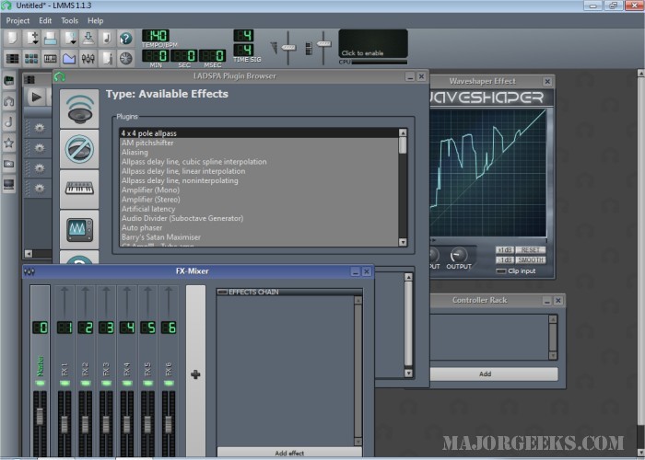
Task: Open third track's gear actions menu
Action: point(40,168)
